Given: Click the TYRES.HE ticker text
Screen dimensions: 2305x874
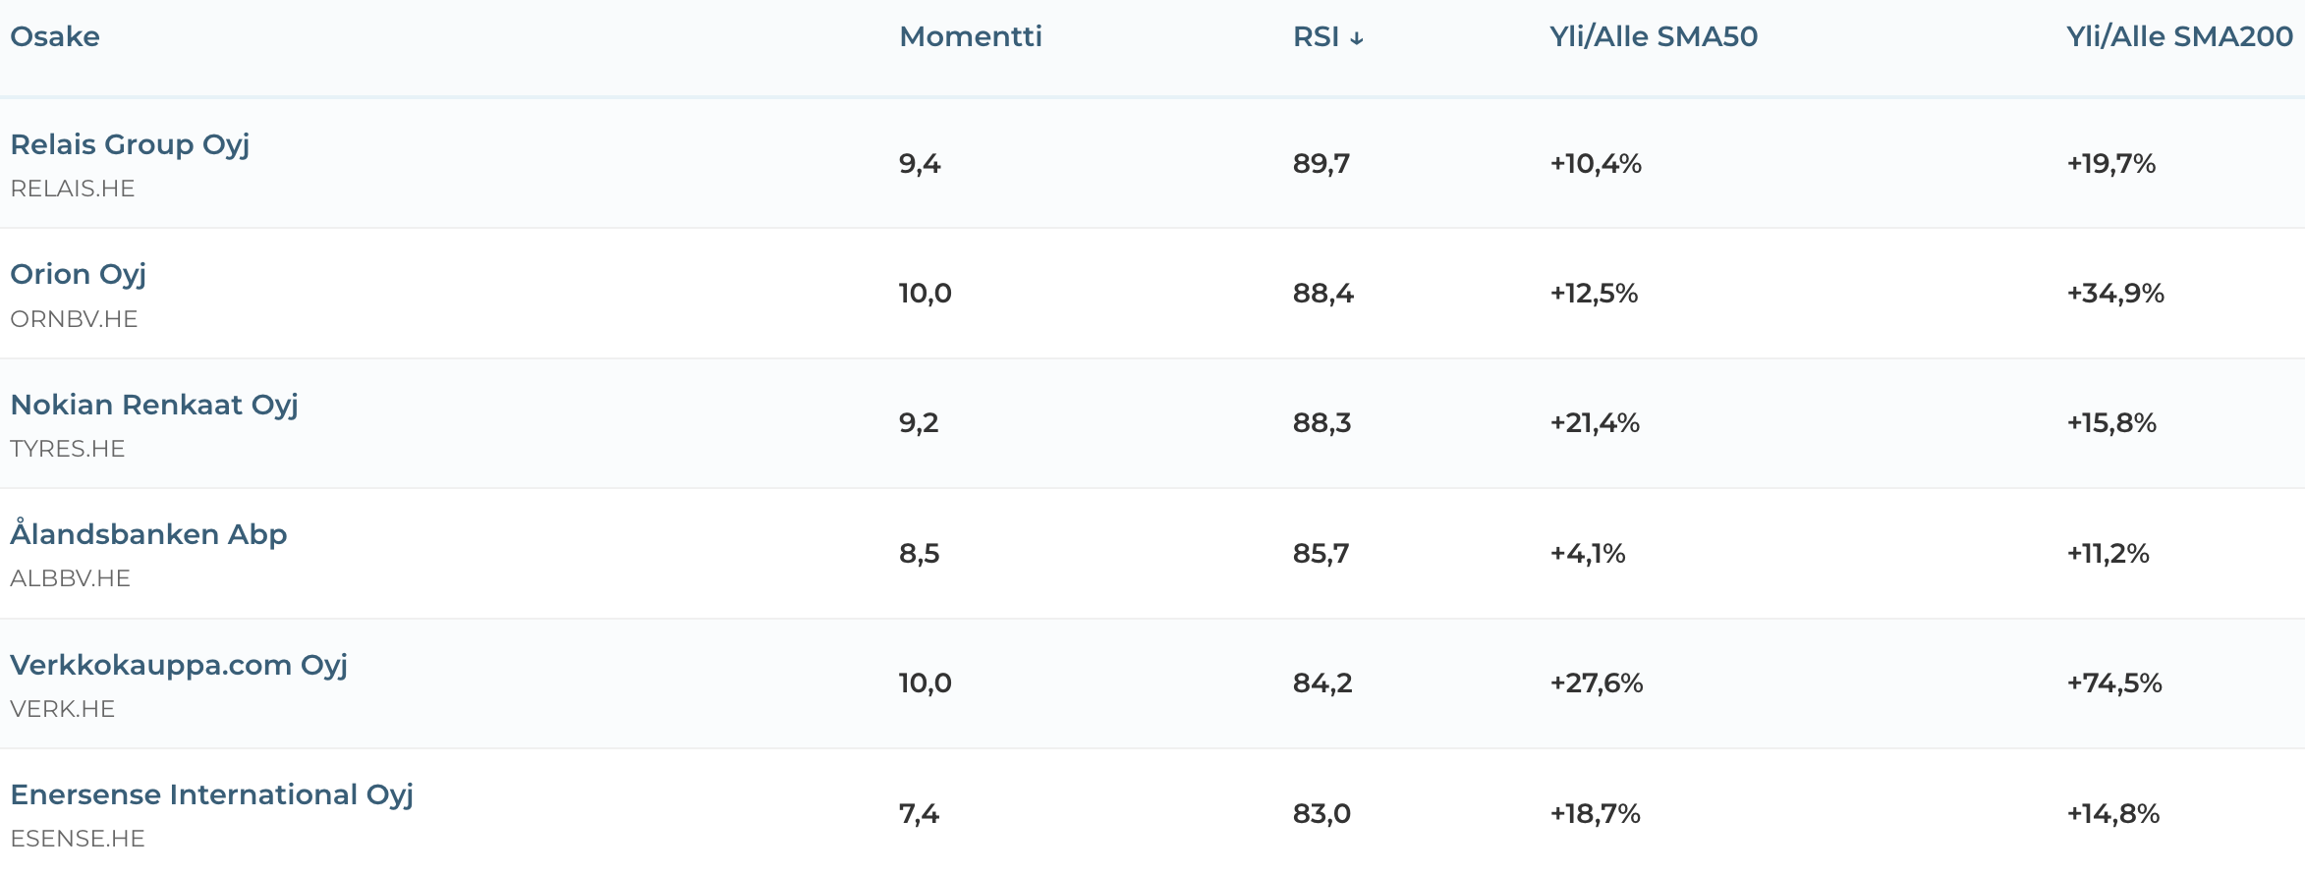Looking at the screenshot, I should point(68,449).
